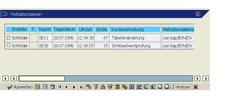
Task: Click far-left scroll left arrow
Action: coord(5,78)
